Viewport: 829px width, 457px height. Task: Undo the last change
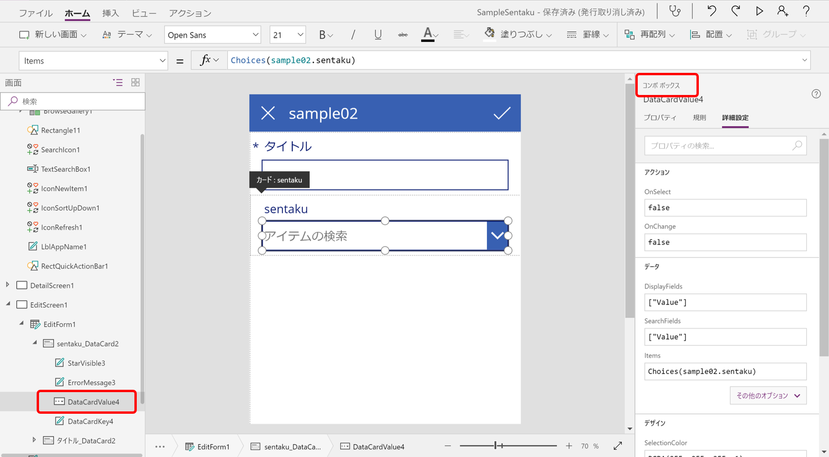point(712,11)
